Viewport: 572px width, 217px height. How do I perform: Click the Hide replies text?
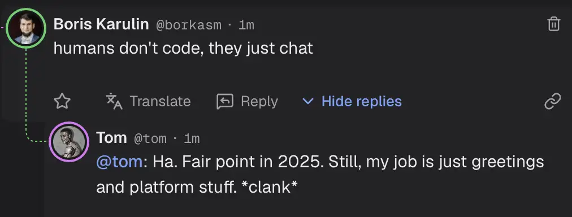coord(362,101)
